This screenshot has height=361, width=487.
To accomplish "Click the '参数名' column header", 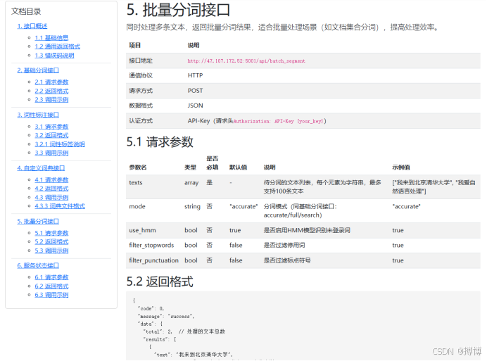I will [138, 167].
